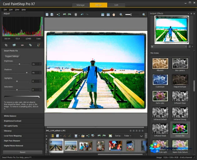Open the Sort by Folder dropdown
This screenshot has height=160, width=197.
(128, 136)
